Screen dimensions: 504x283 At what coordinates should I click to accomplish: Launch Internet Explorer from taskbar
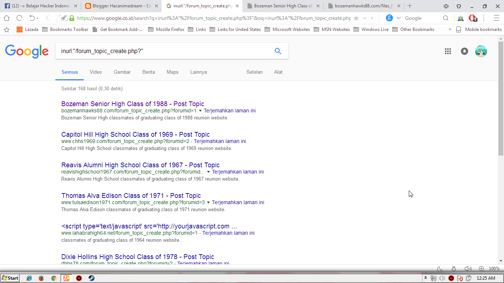point(29,278)
